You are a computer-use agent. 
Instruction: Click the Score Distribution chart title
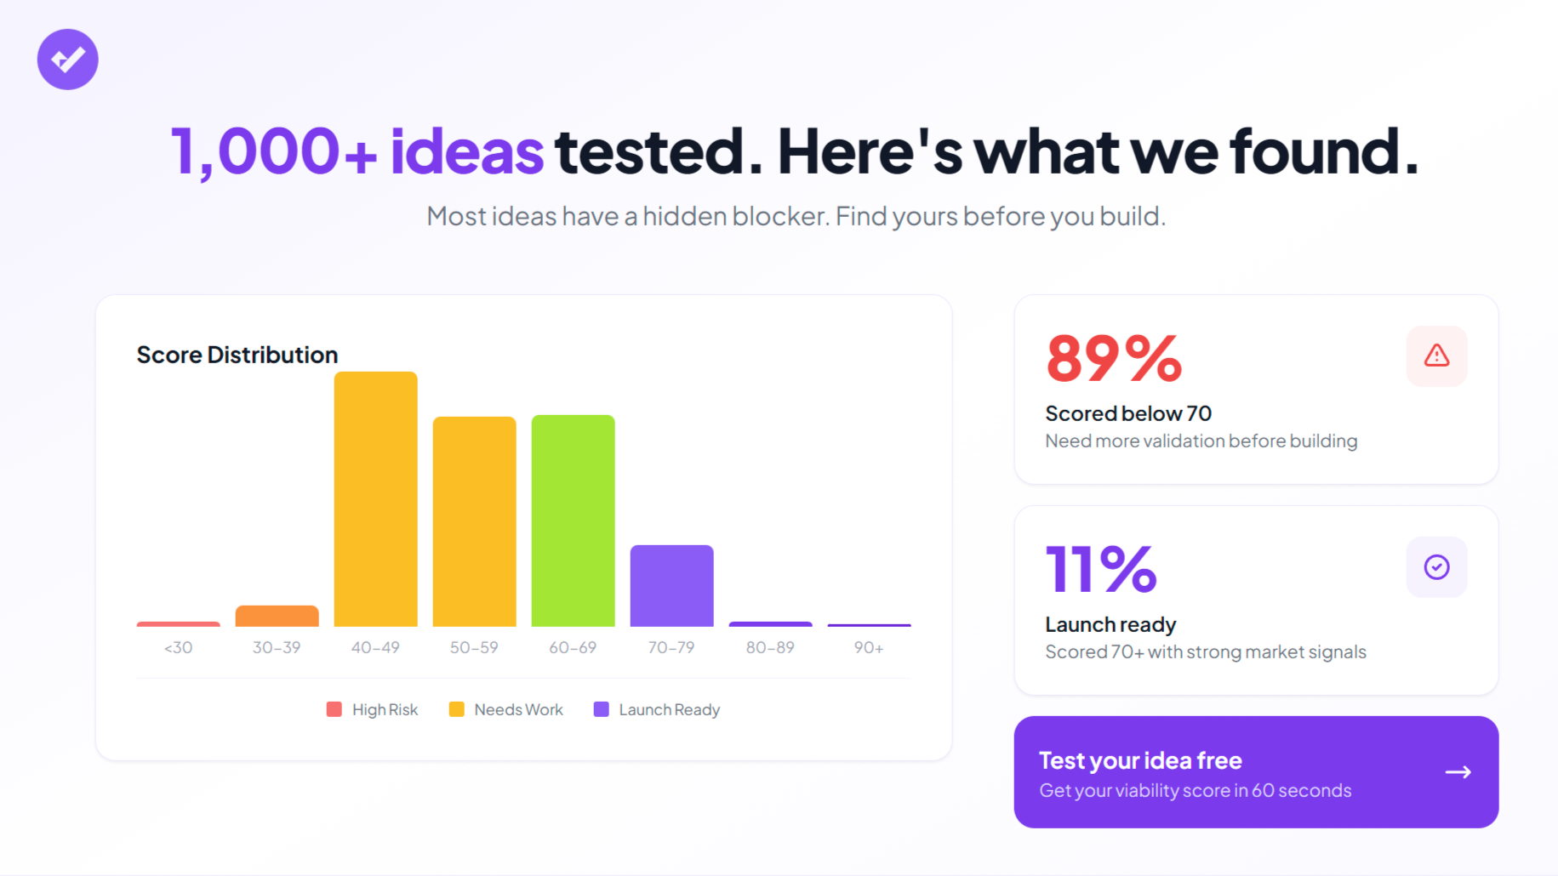coord(237,354)
